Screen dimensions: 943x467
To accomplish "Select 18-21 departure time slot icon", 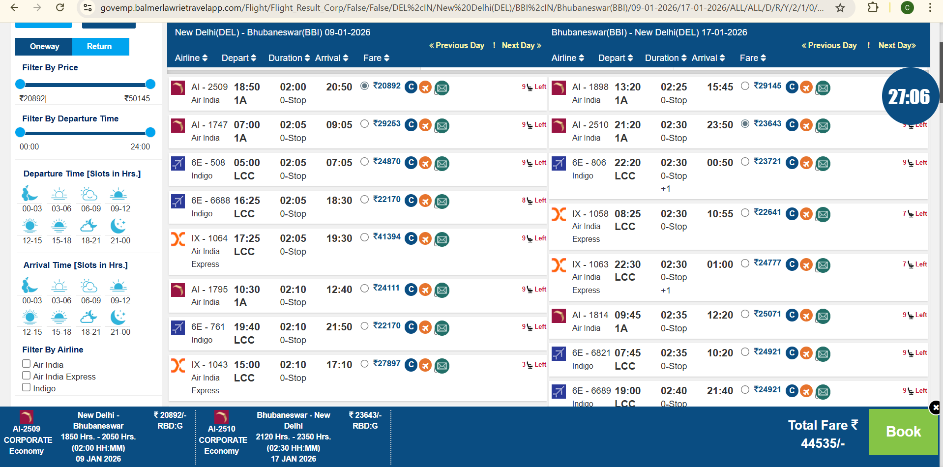I will 89,226.
